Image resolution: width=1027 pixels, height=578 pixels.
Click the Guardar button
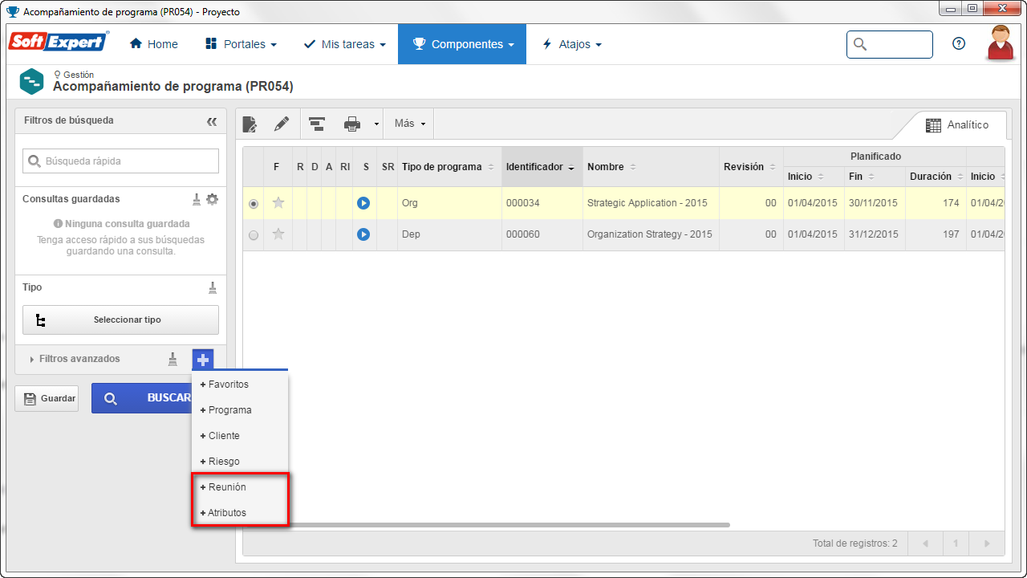(x=47, y=398)
